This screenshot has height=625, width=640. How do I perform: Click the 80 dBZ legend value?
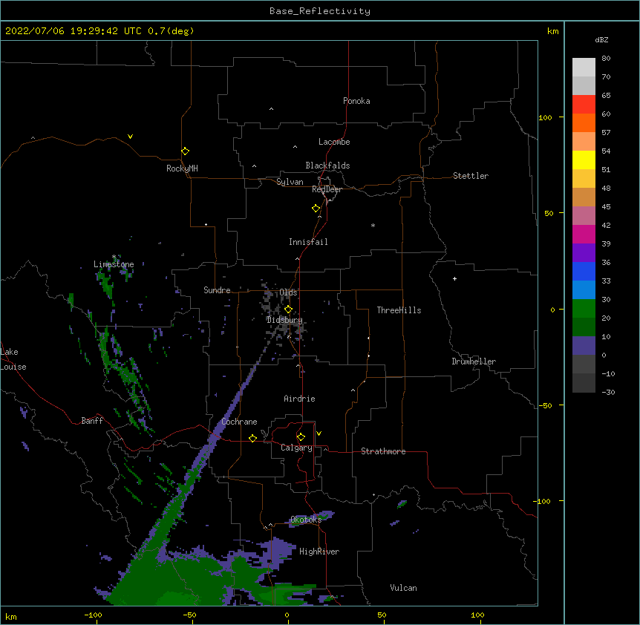click(x=606, y=59)
